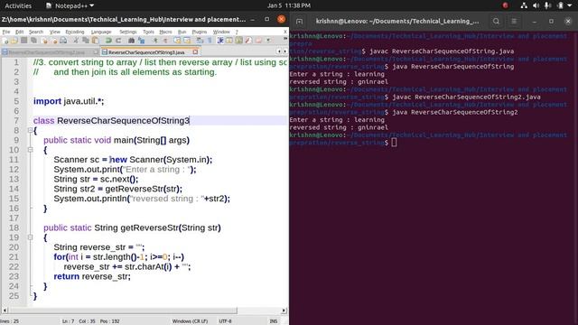Click the Print toolbar icon
This screenshot has height=325, width=578.
[63, 40]
